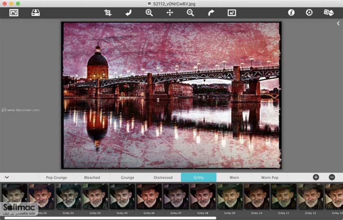Viewport: 343px width, 220px height.
Task: Open the info icon
Action: pyautogui.click(x=291, y=13)
